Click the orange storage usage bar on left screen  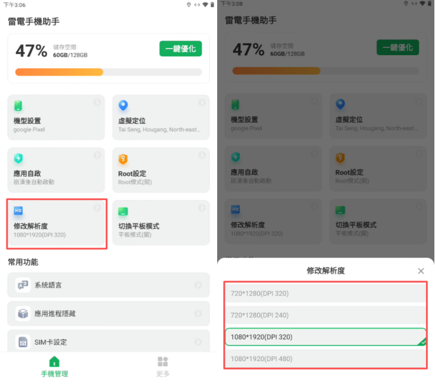click(x=59, y=72)
